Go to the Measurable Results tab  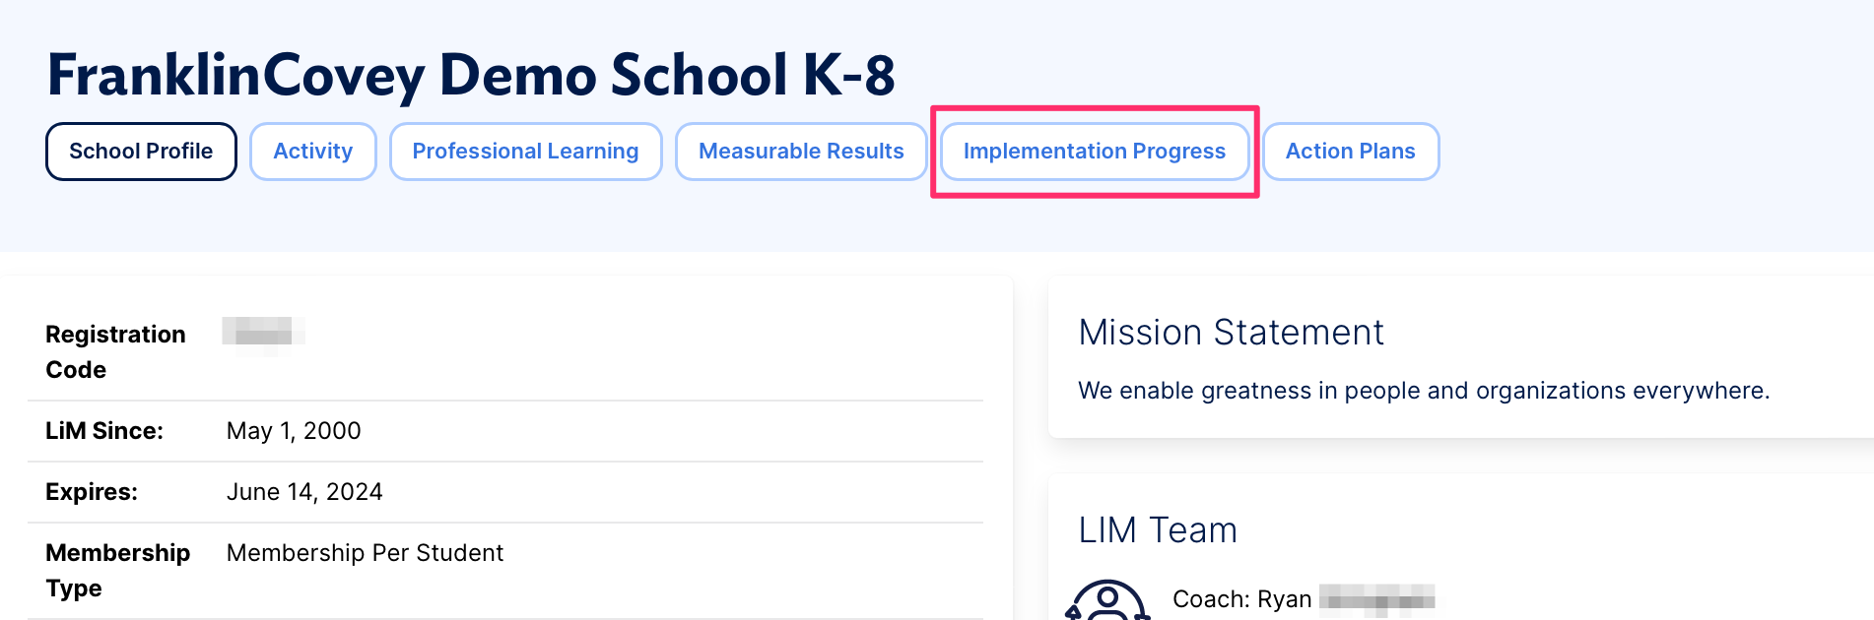click(801, 152)
